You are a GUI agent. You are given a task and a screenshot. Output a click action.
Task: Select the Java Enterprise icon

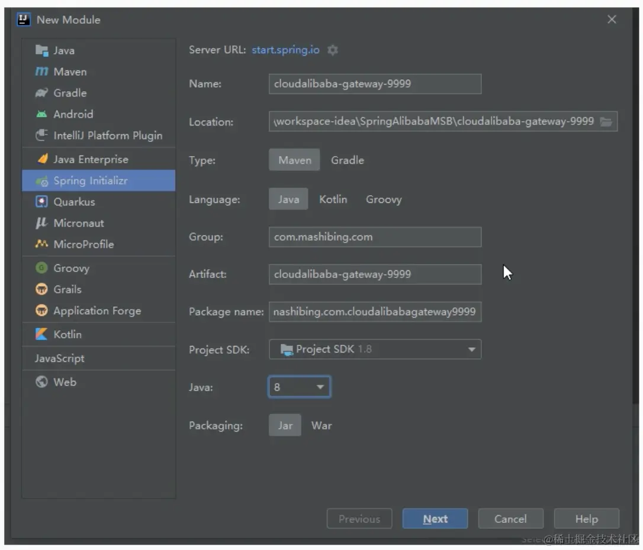pyautogui.click(x=42, y=159)
